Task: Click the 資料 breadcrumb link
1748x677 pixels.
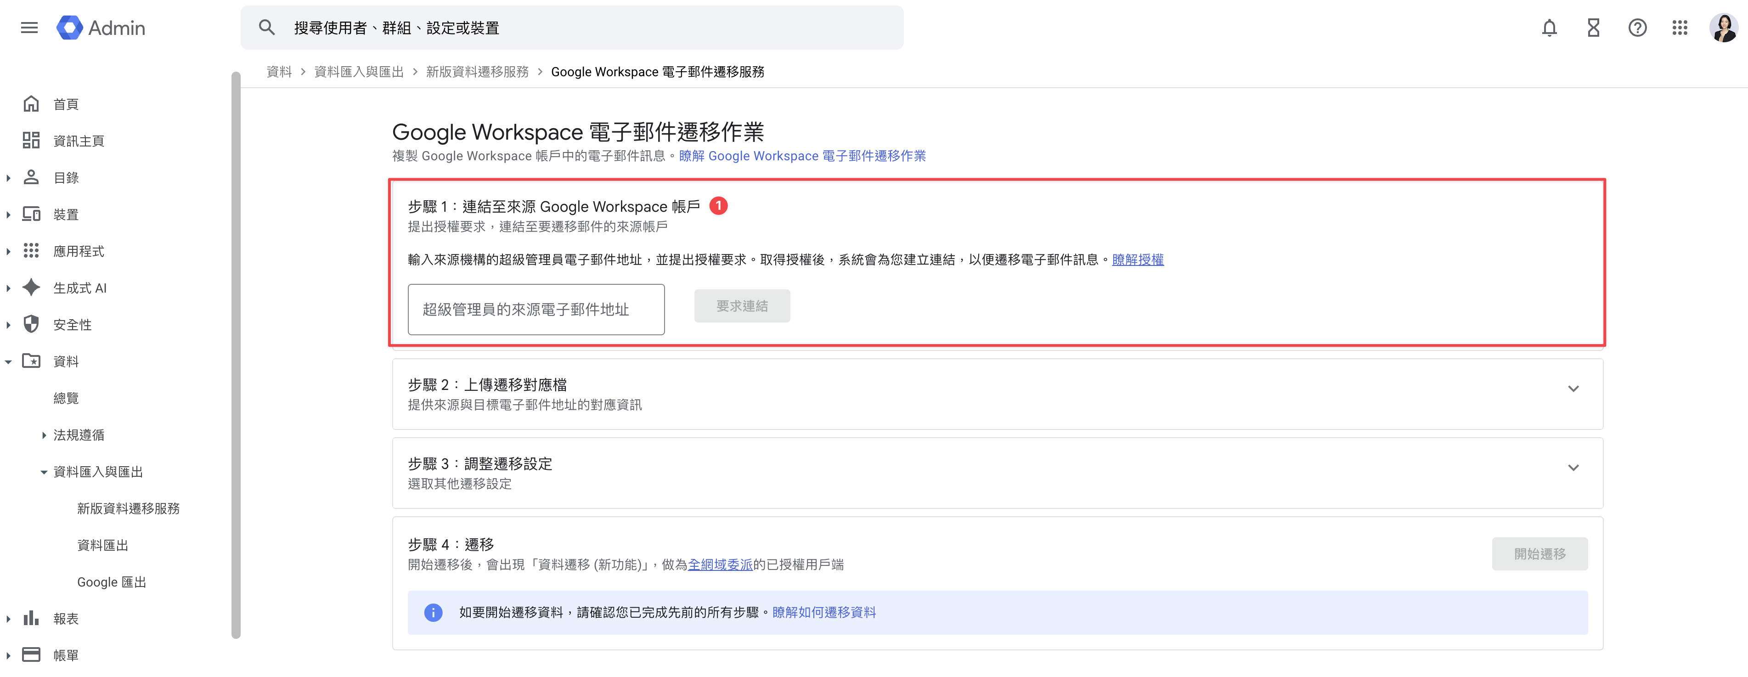Action: [x=279, y=72]
